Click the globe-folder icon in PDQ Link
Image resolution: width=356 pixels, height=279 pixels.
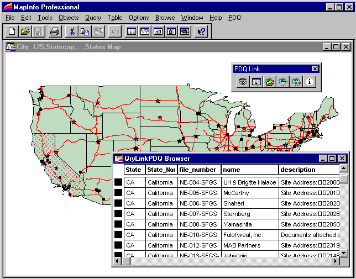point(270,81)
